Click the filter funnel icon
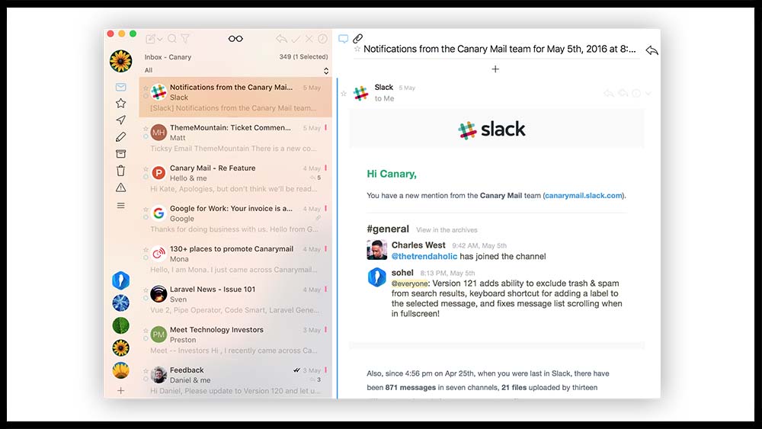This screenshot has height=429, width=762. [x=185, y=39]
